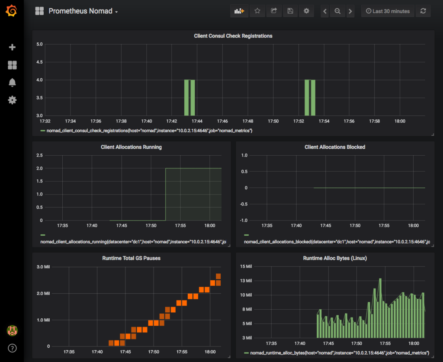Image resolution: width=443 pixels, height=362 pixels.
Task: Add a panel with the chart-plus icon
Action: 239,11
